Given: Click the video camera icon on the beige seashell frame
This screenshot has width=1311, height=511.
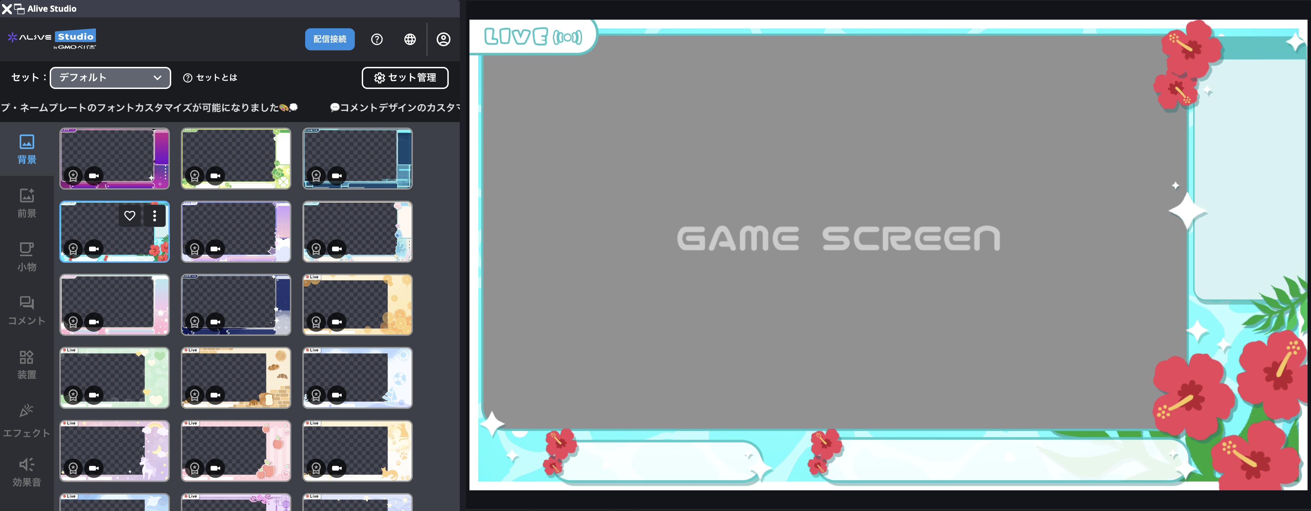Looking at the screenshot, I should [337, 249].
